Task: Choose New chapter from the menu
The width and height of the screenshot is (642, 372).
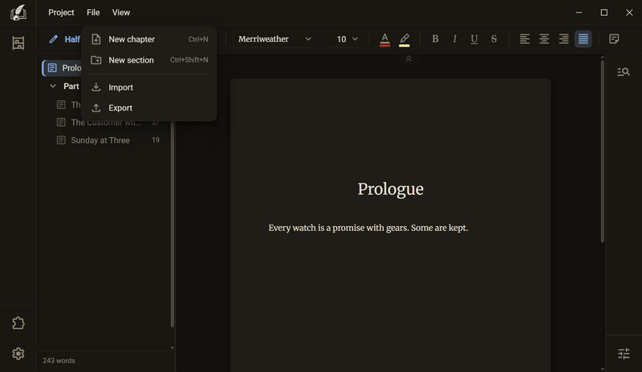Action: pos(149,39)
